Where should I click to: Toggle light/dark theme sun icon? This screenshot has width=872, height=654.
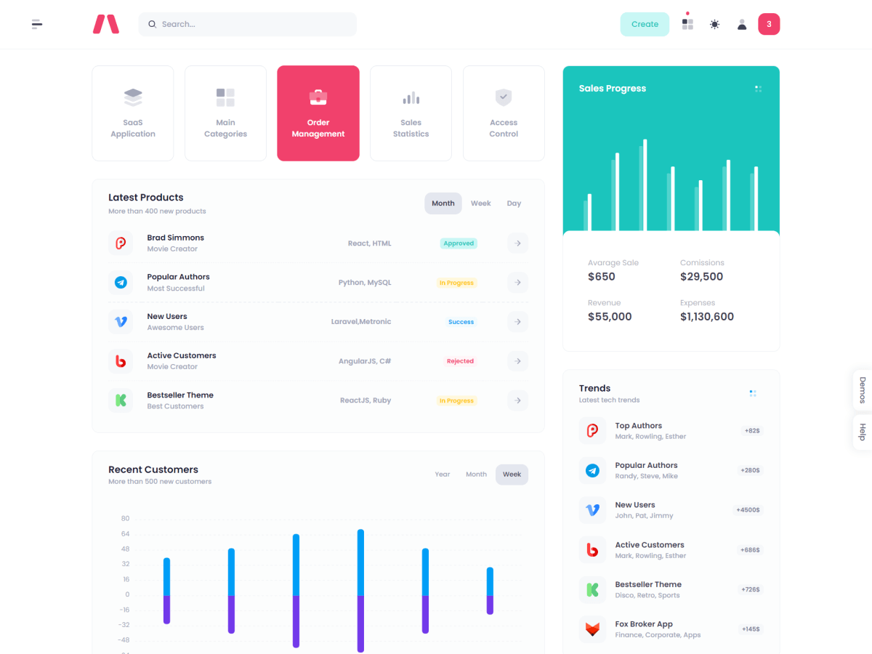(x=715, y=24)
